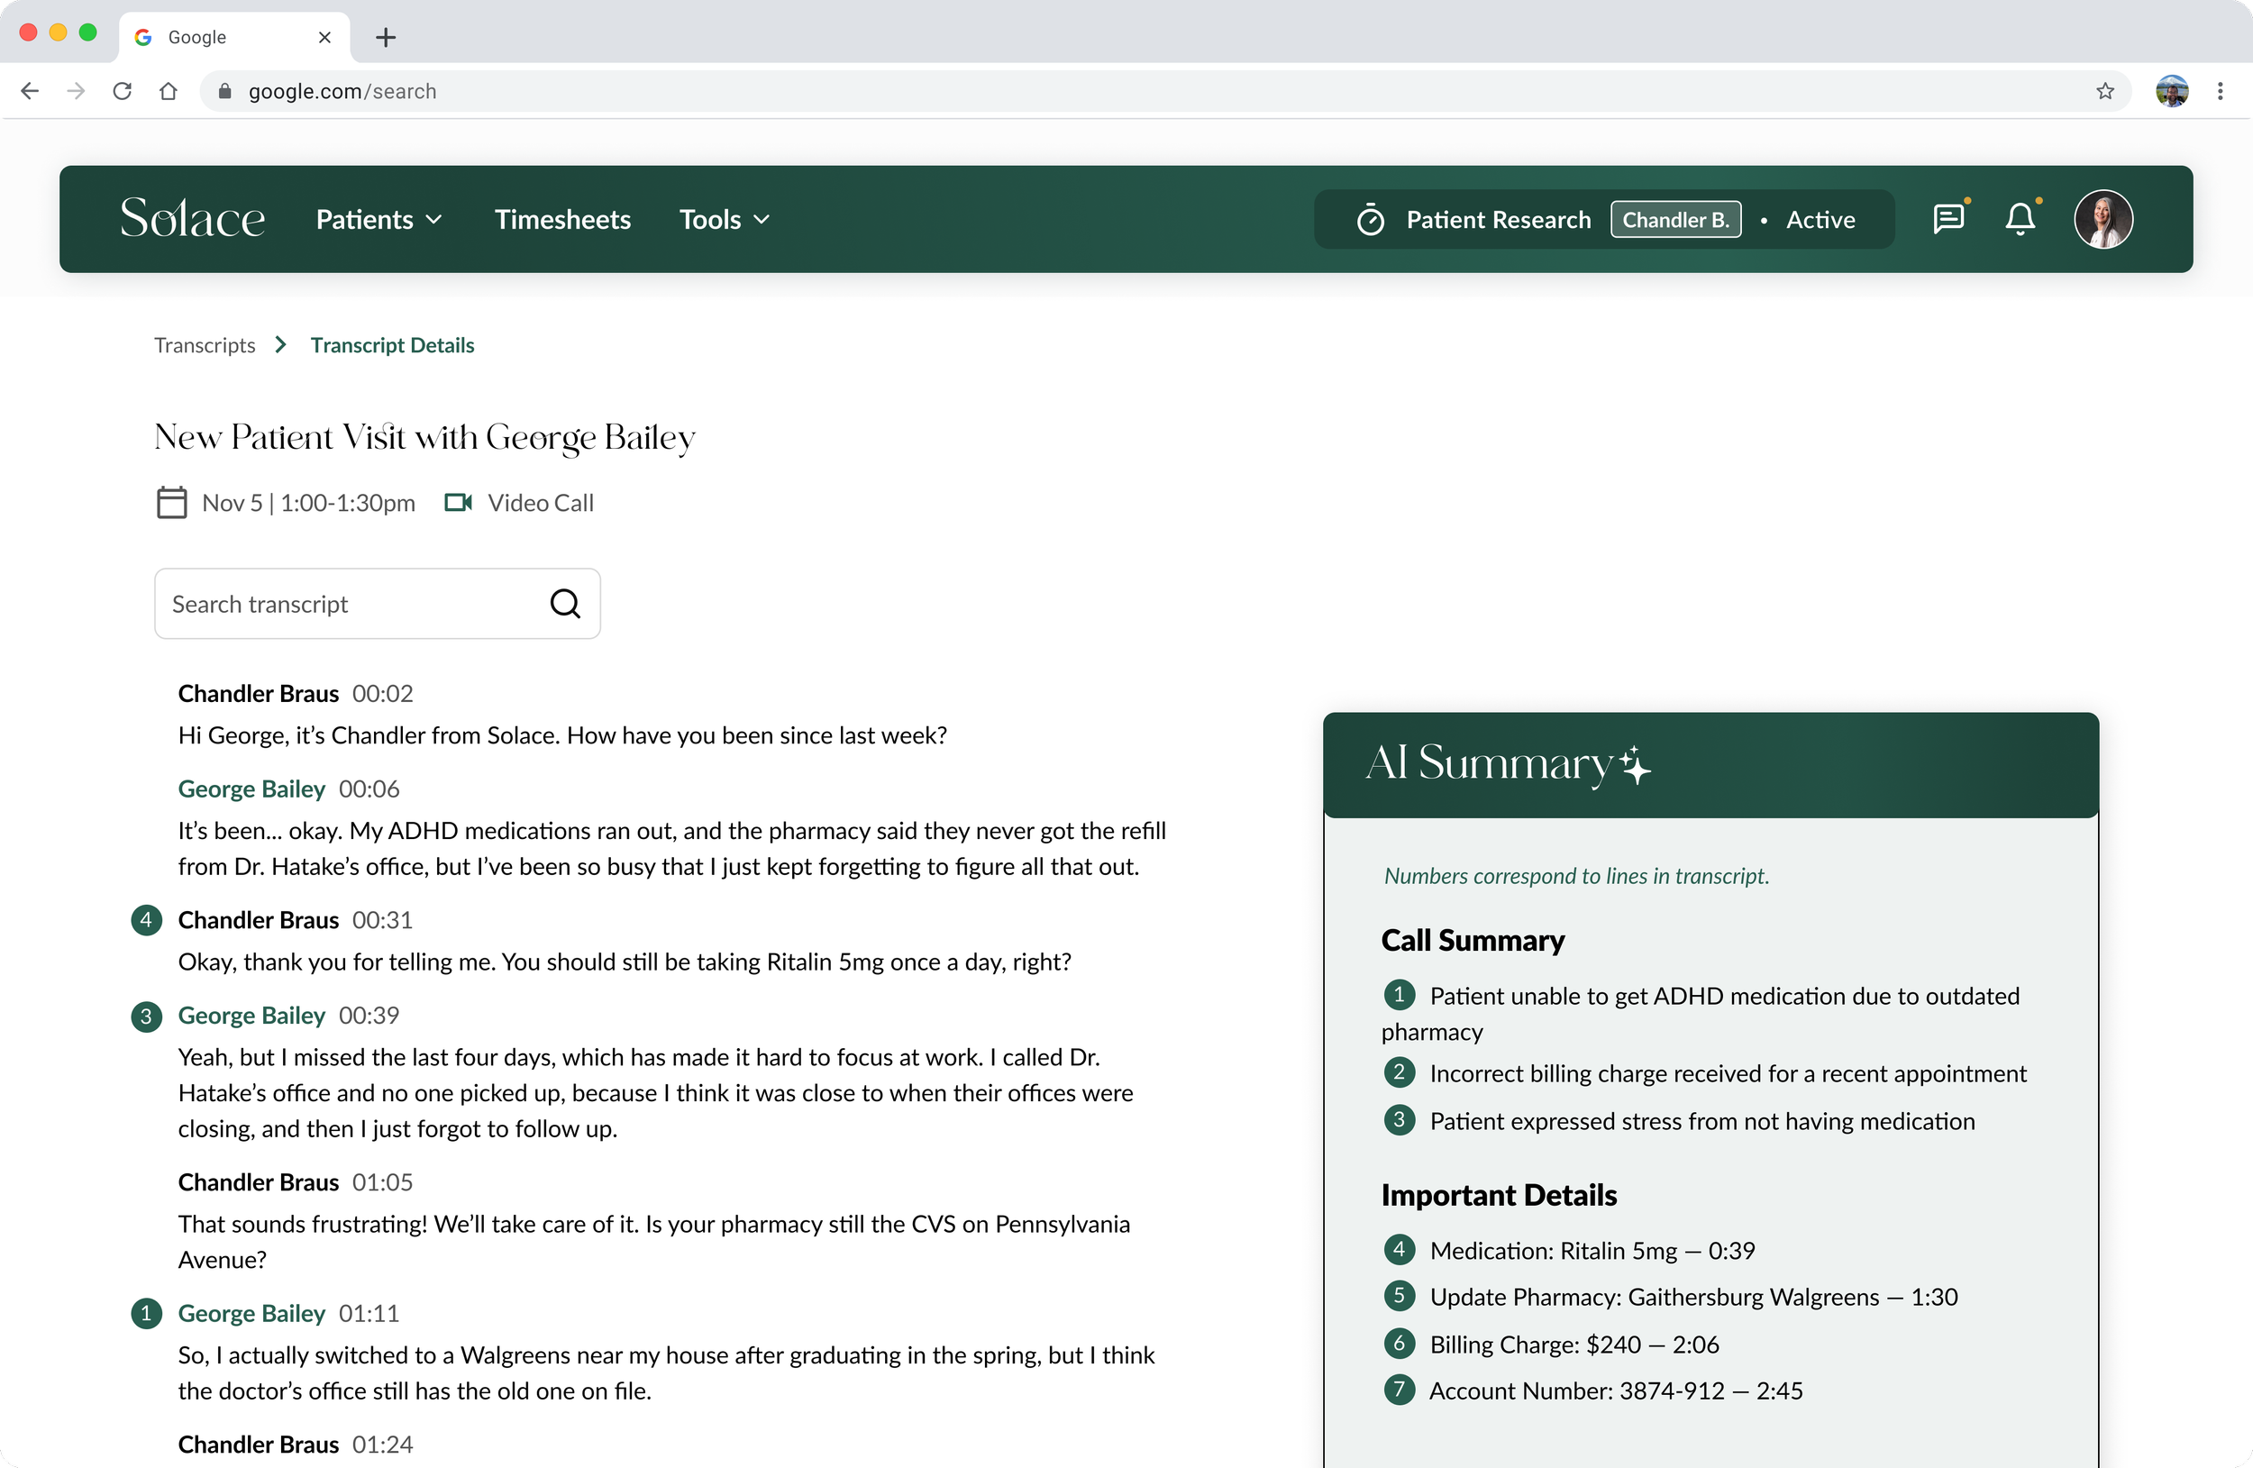Bookmark page with the star icon
The image size is (2253, 1468).
point(2104,91)
